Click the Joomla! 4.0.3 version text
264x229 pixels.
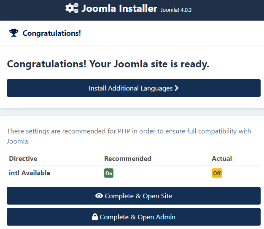pyautogui.click(x=176, y=10)
